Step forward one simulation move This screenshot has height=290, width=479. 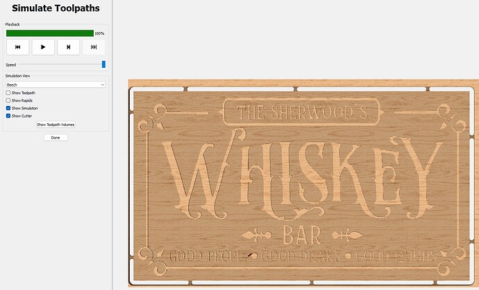pyautogui.click(x=69, y=47)
